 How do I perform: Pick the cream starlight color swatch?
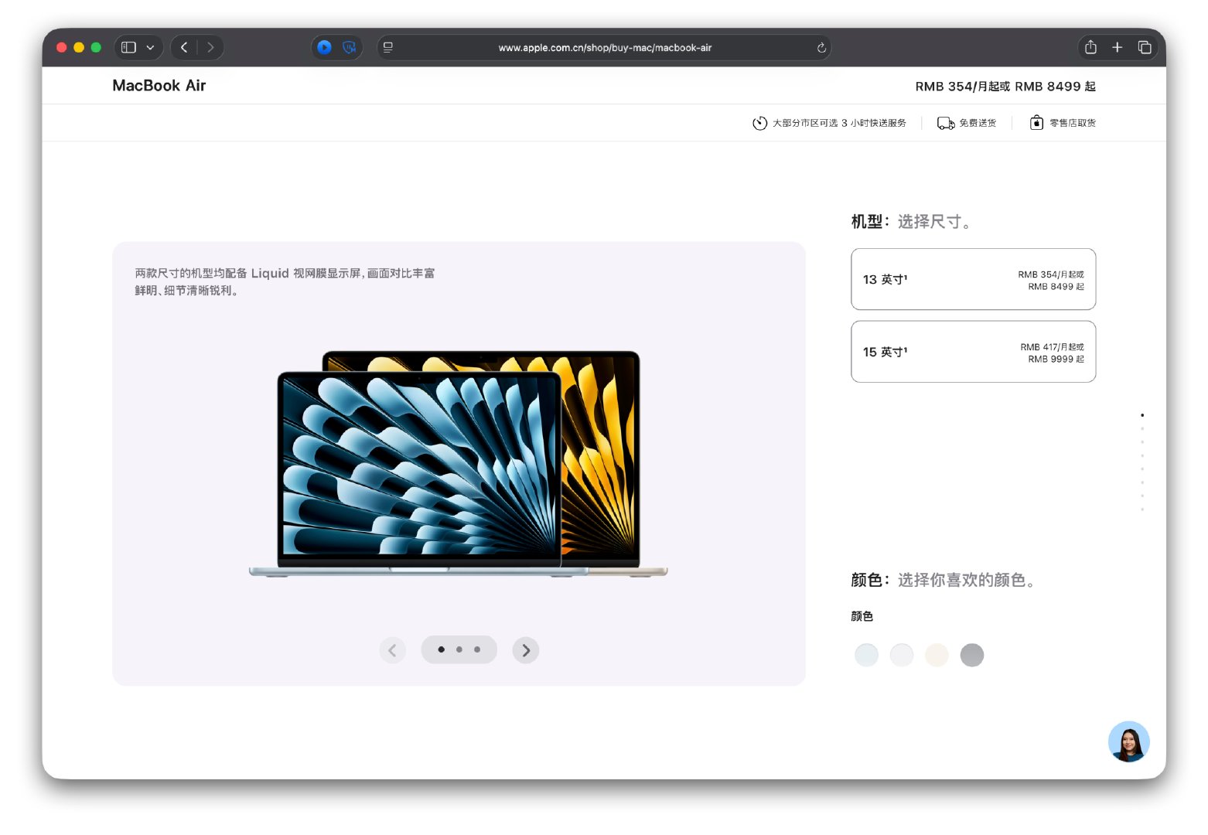click(x=937, y=655)
